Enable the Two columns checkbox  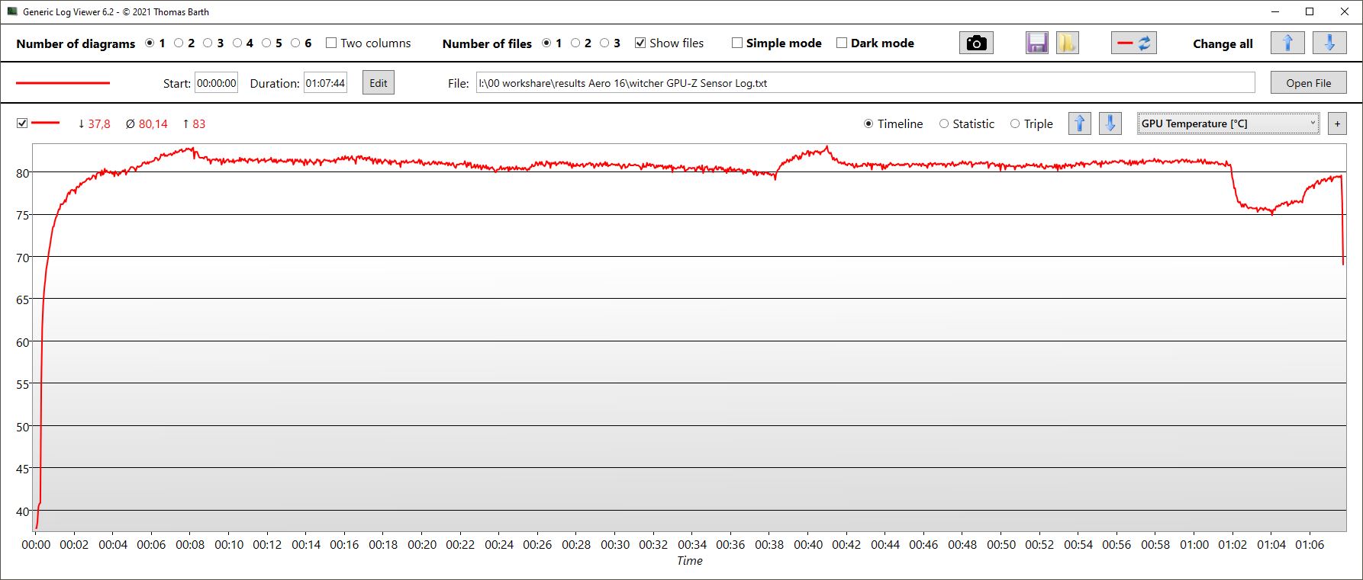click(331, 43)
